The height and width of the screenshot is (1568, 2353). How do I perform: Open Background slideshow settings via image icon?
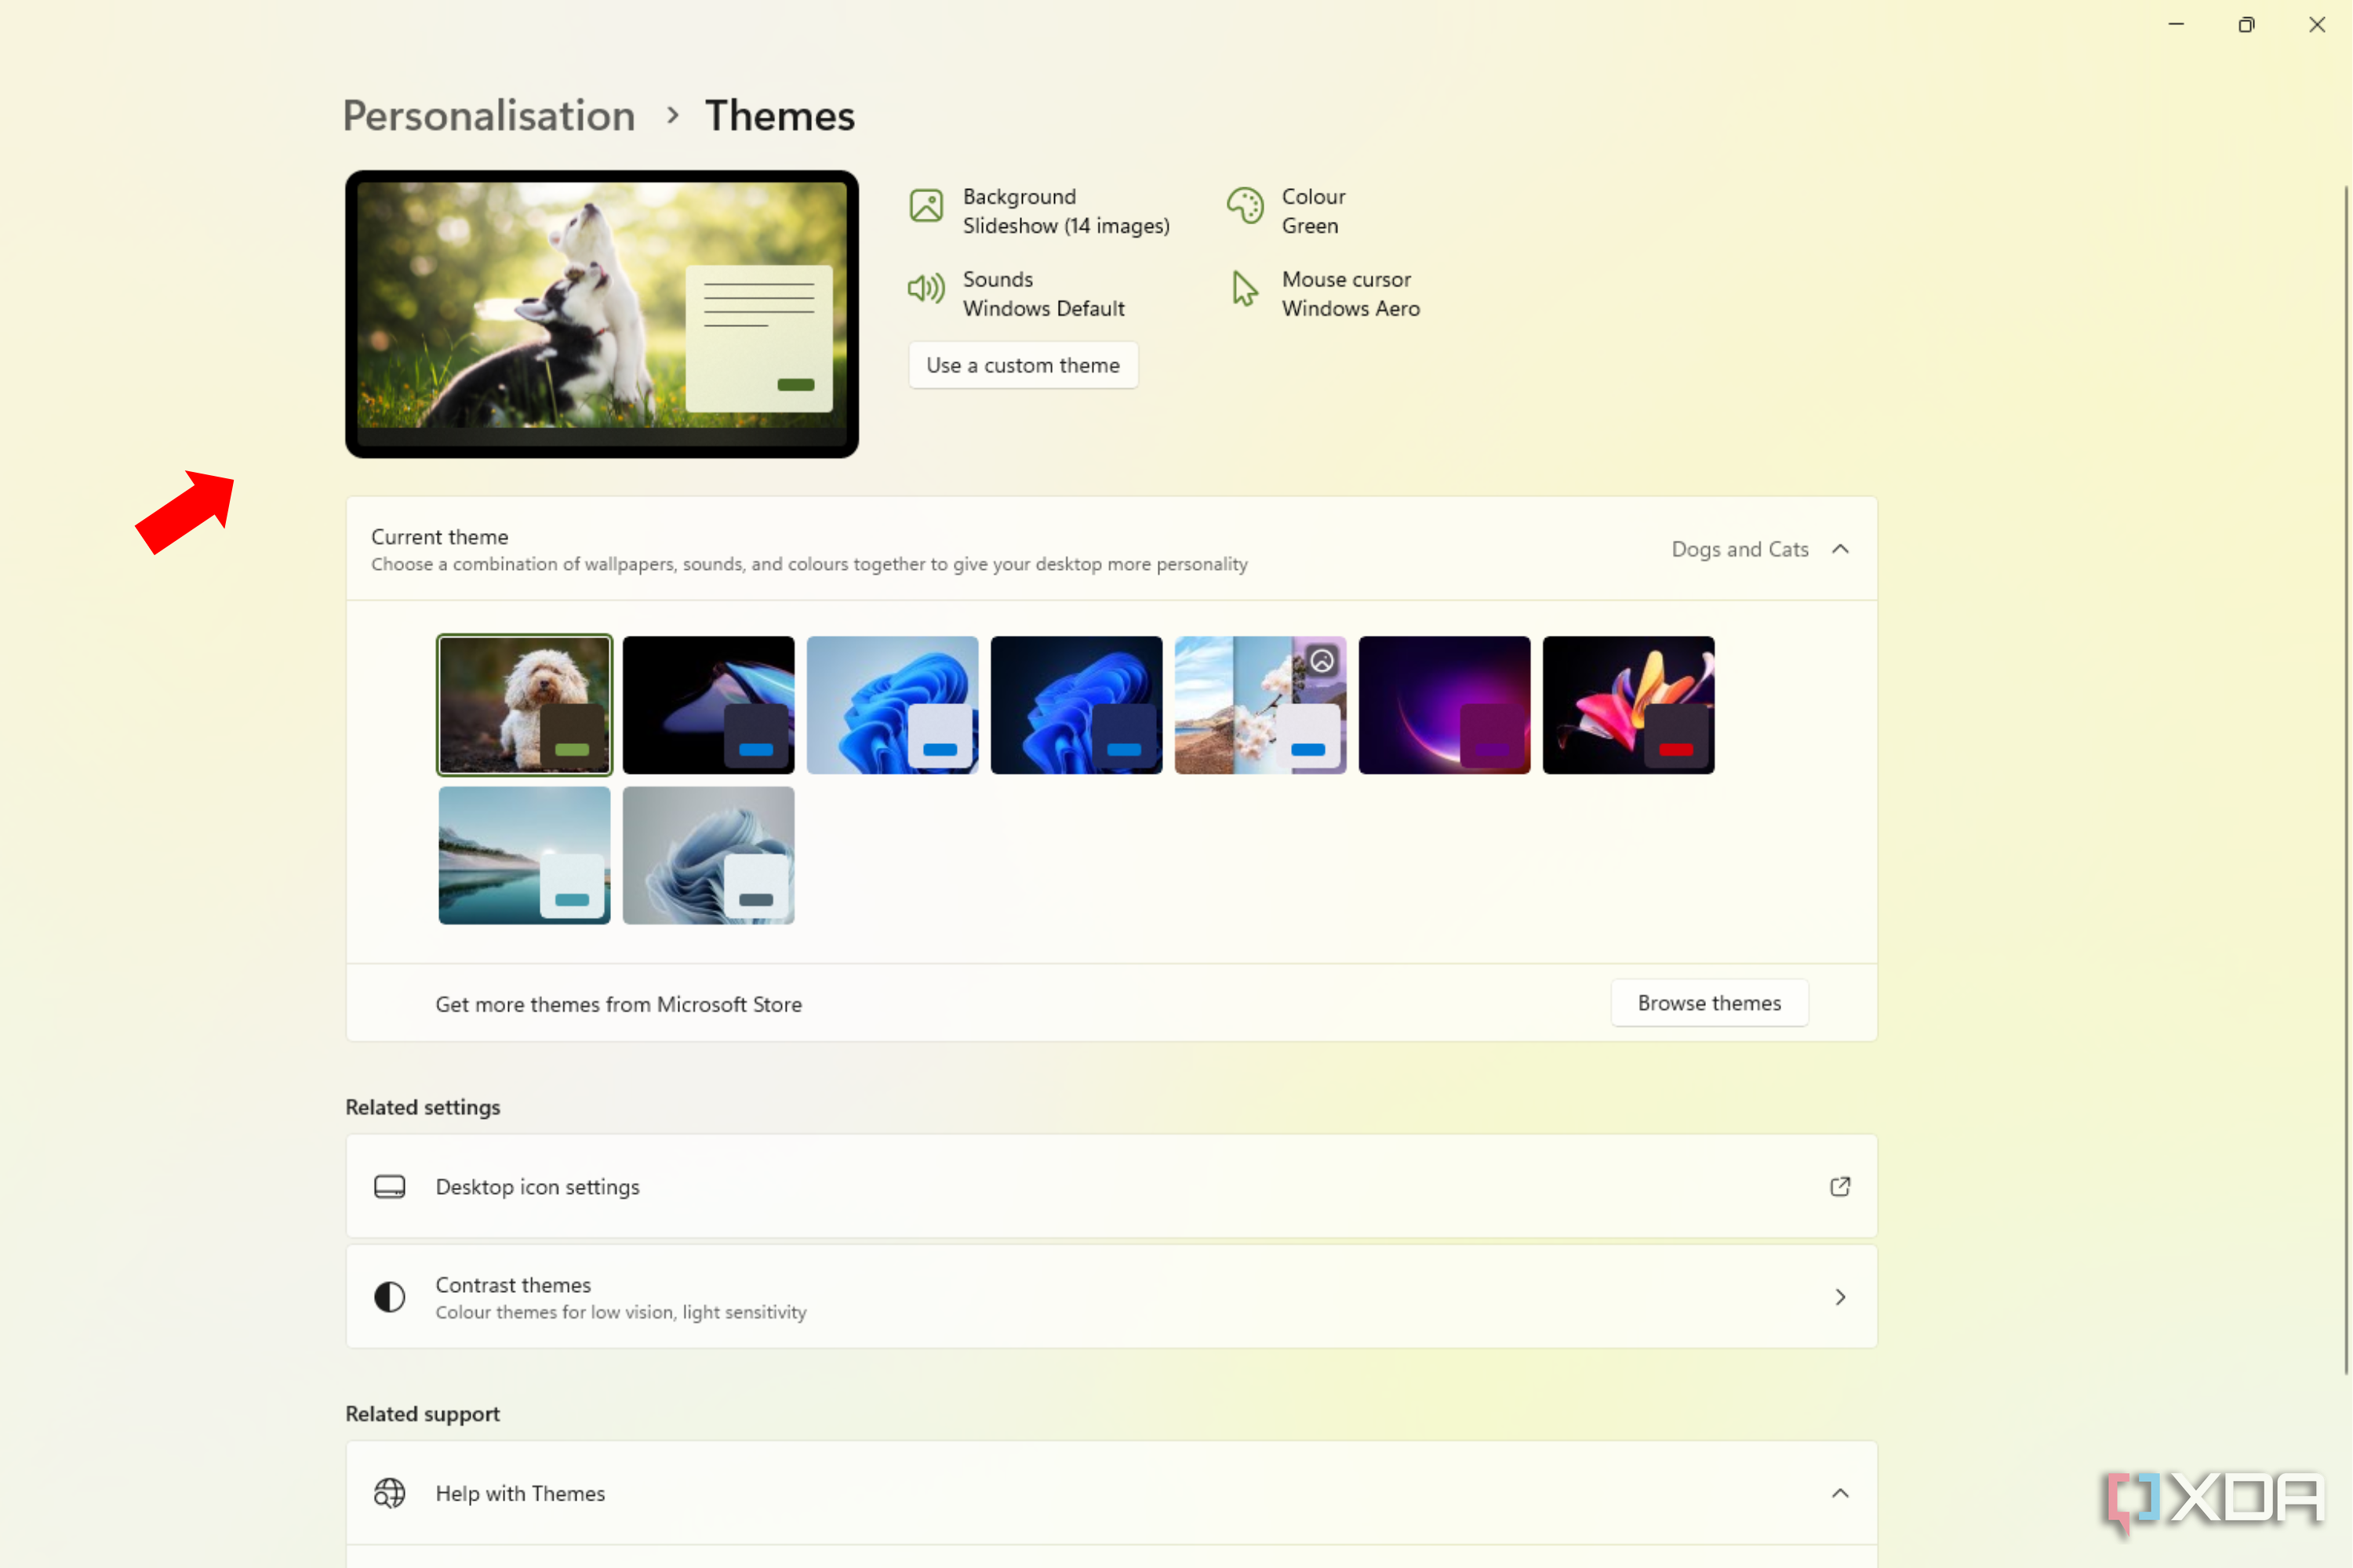tap(926, 208)
